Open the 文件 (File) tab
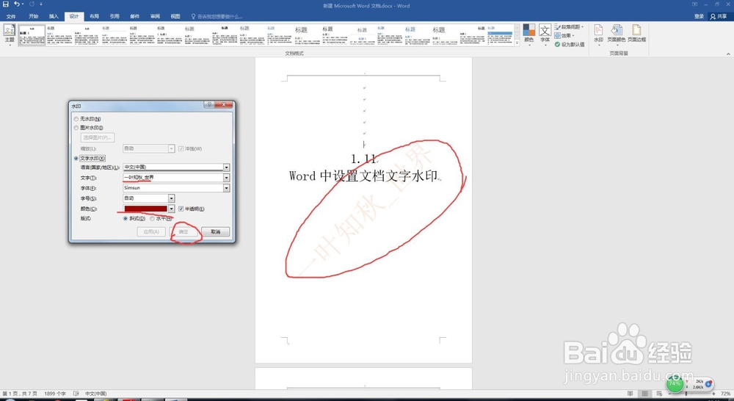The height and width of the screenshot is (401, 734). pos(11,16)
